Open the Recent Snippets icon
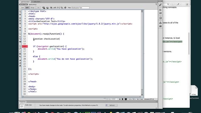 tap(20, 54)
